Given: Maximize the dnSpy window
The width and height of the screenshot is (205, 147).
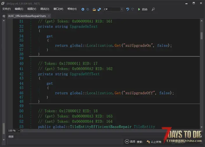Looking at the screenshot, I should (x=194, y=3).
